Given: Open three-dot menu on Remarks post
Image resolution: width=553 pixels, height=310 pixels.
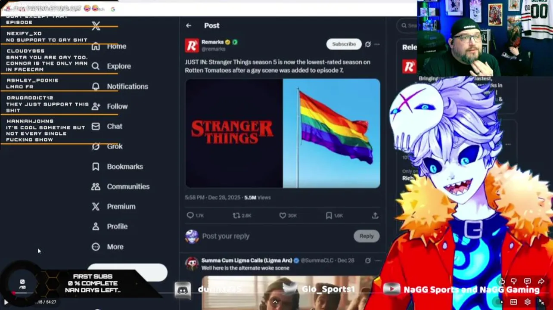Looking at the screenshot, I should pyautogui.click(x=377, y=44).
